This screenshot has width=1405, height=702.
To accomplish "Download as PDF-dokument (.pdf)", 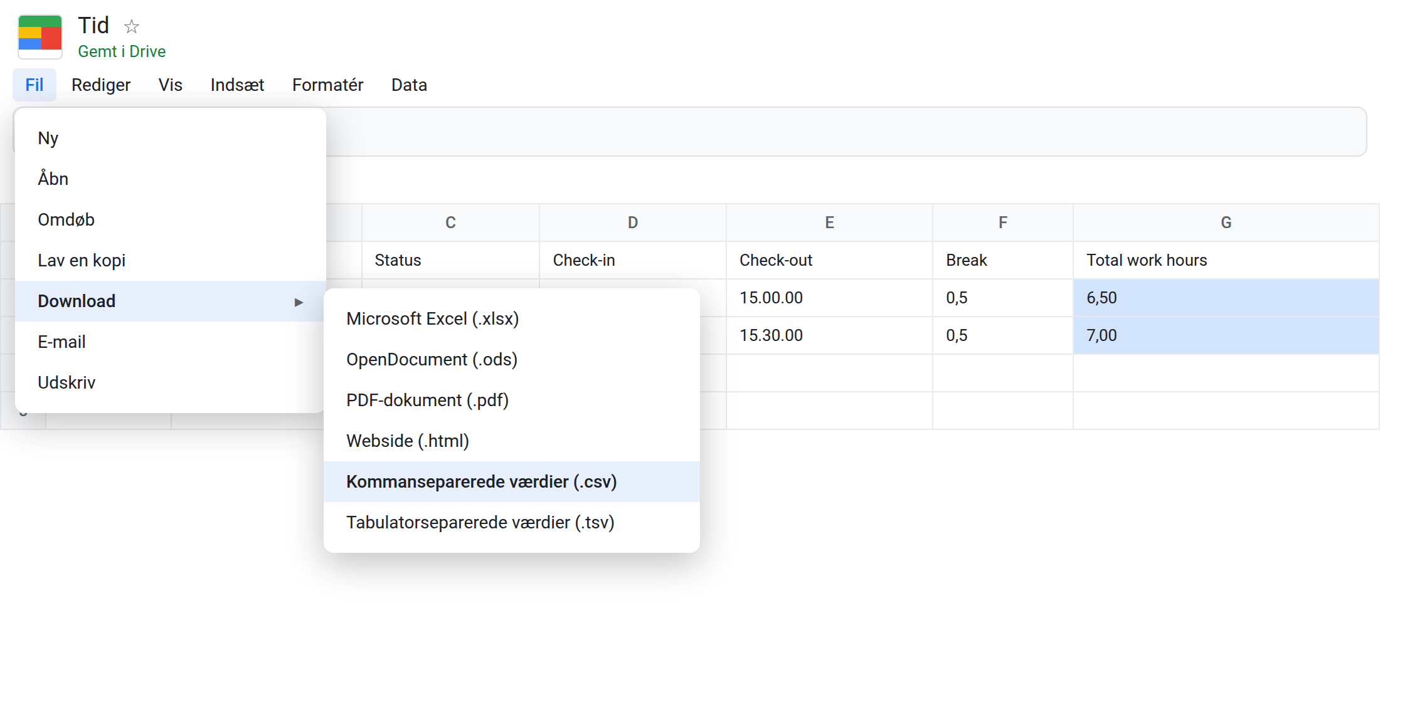I will pyautogui.click(x=511, y=400).
